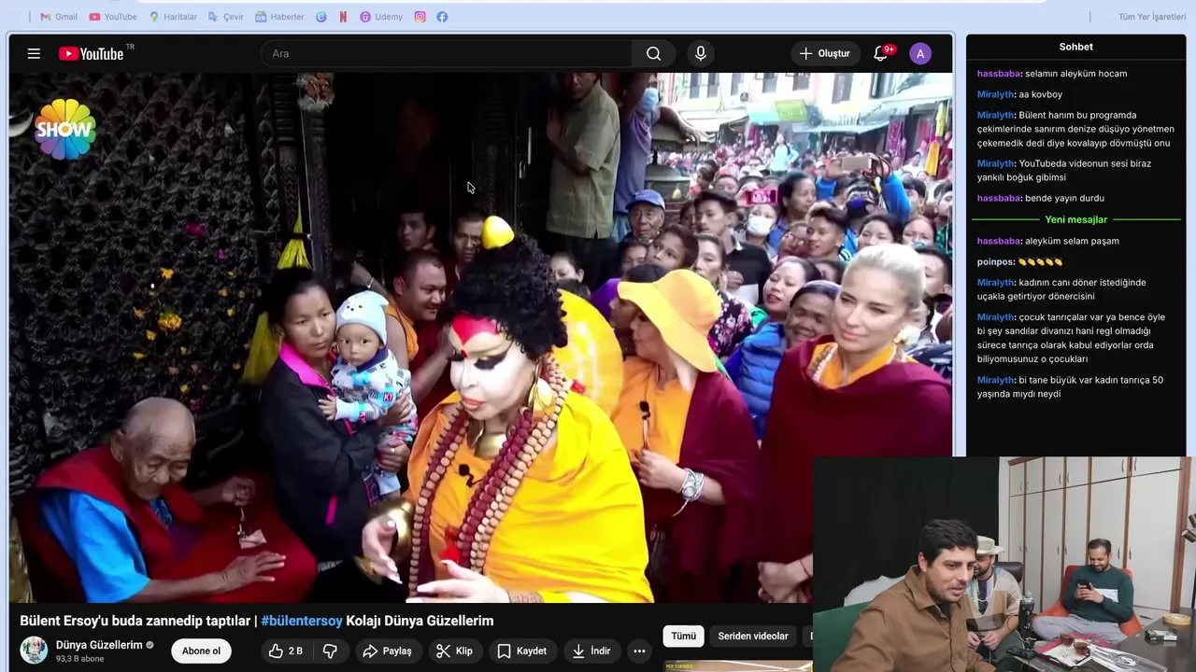Open YouTube bookmark in bookmarks bar
1196x672 pixels.
click(113, 17)
